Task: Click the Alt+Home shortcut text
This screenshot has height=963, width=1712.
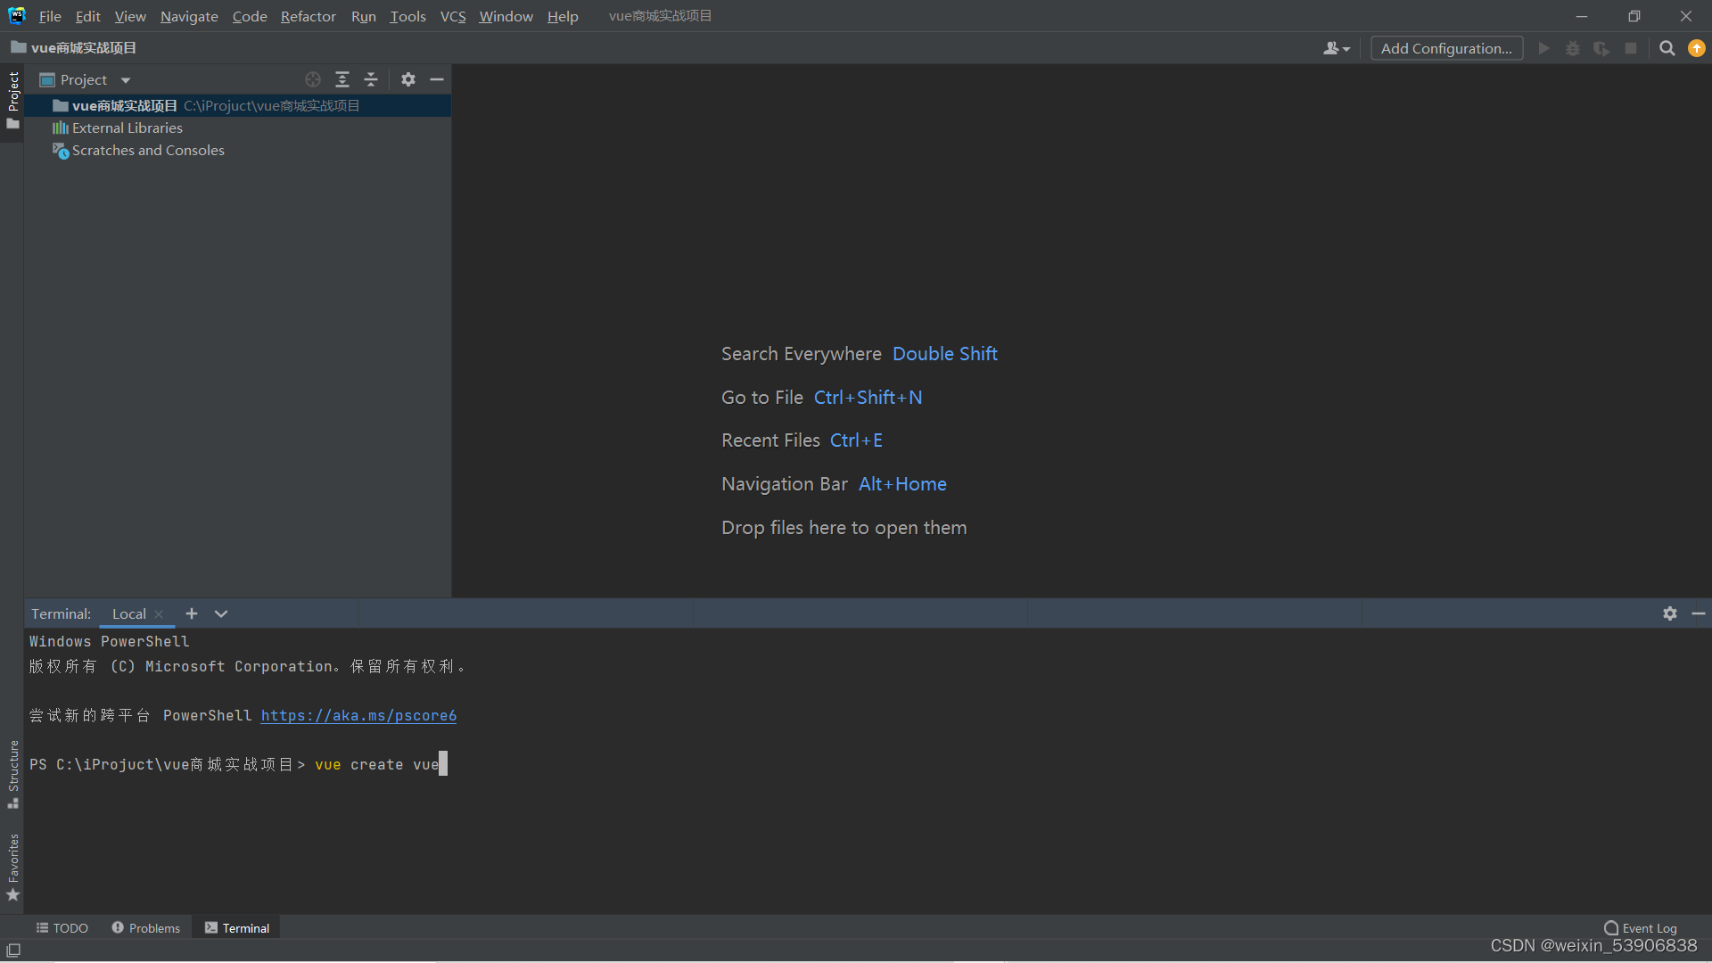Action: point(902,484)
